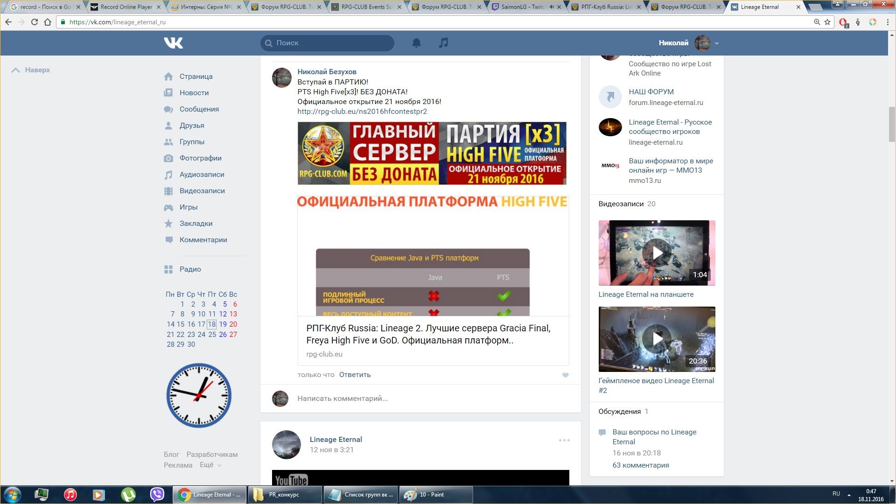Screen dimensions: 896x504
Task: Open Lineage Eternal post author link
Action: coord(336,440)
